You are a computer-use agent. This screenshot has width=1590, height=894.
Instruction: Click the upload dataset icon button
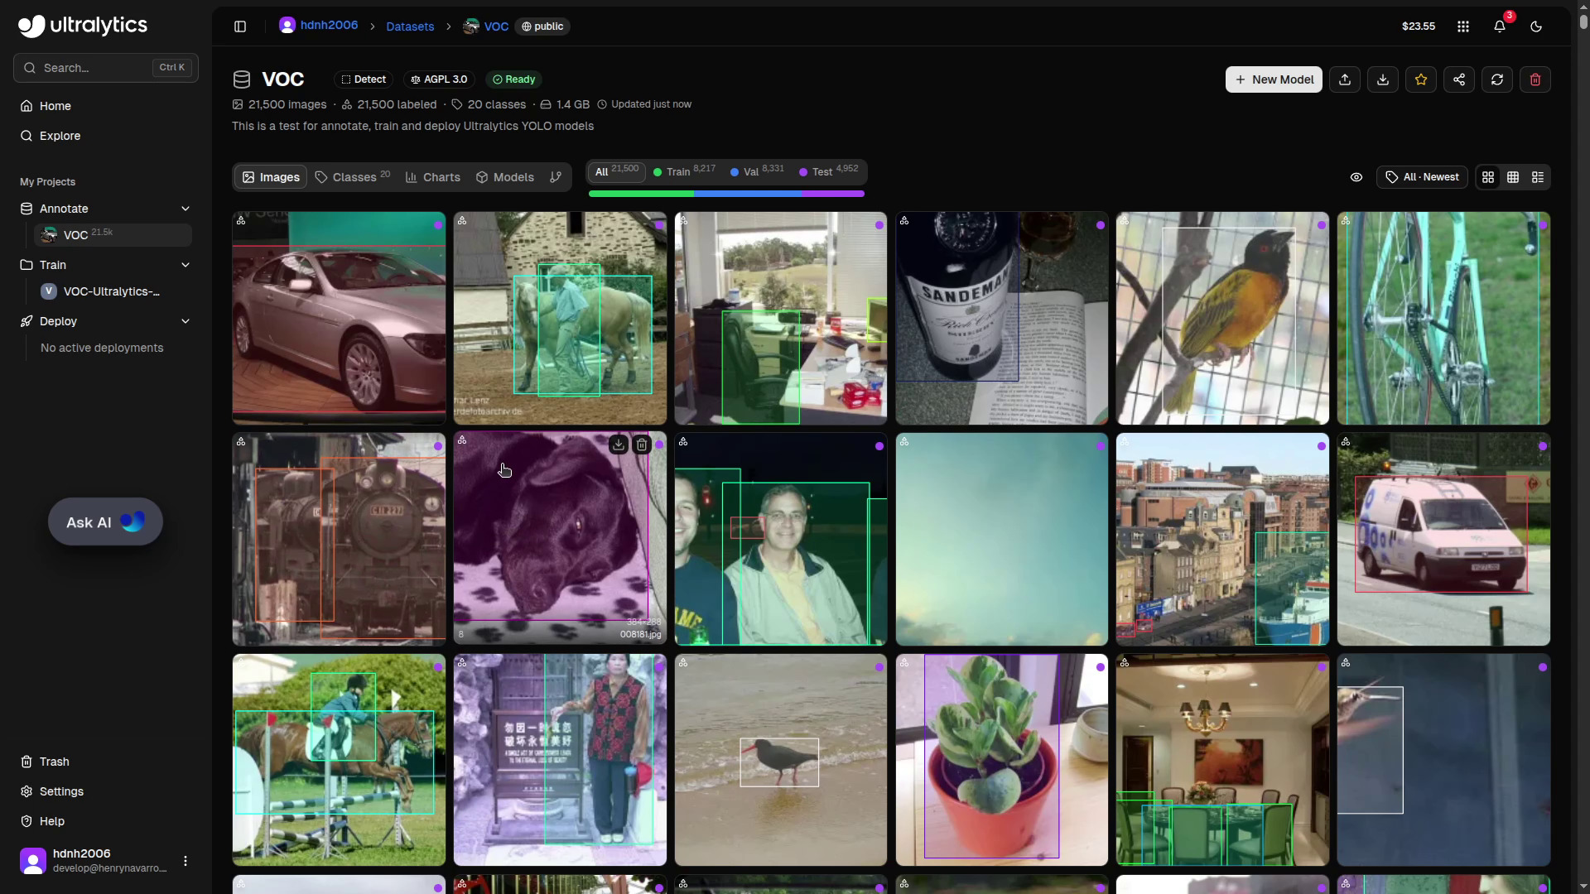[x=1345, y=79]
